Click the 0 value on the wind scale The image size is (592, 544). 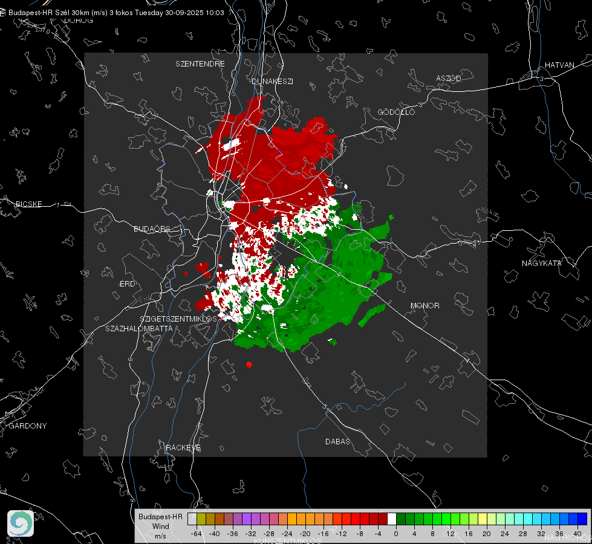pos(395,534)
